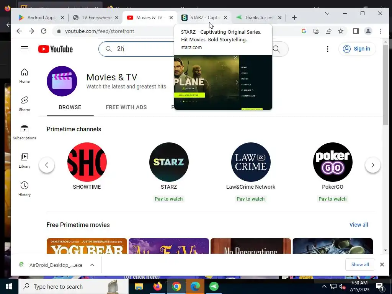Select the BROWSE tab
The image size is (392, 294).
pyautogui.click(x=70, y=107)
